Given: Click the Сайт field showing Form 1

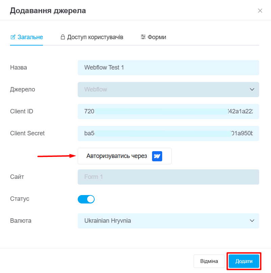Looking at the screenshot, I should pyautogui.click(x=168, y=177).
